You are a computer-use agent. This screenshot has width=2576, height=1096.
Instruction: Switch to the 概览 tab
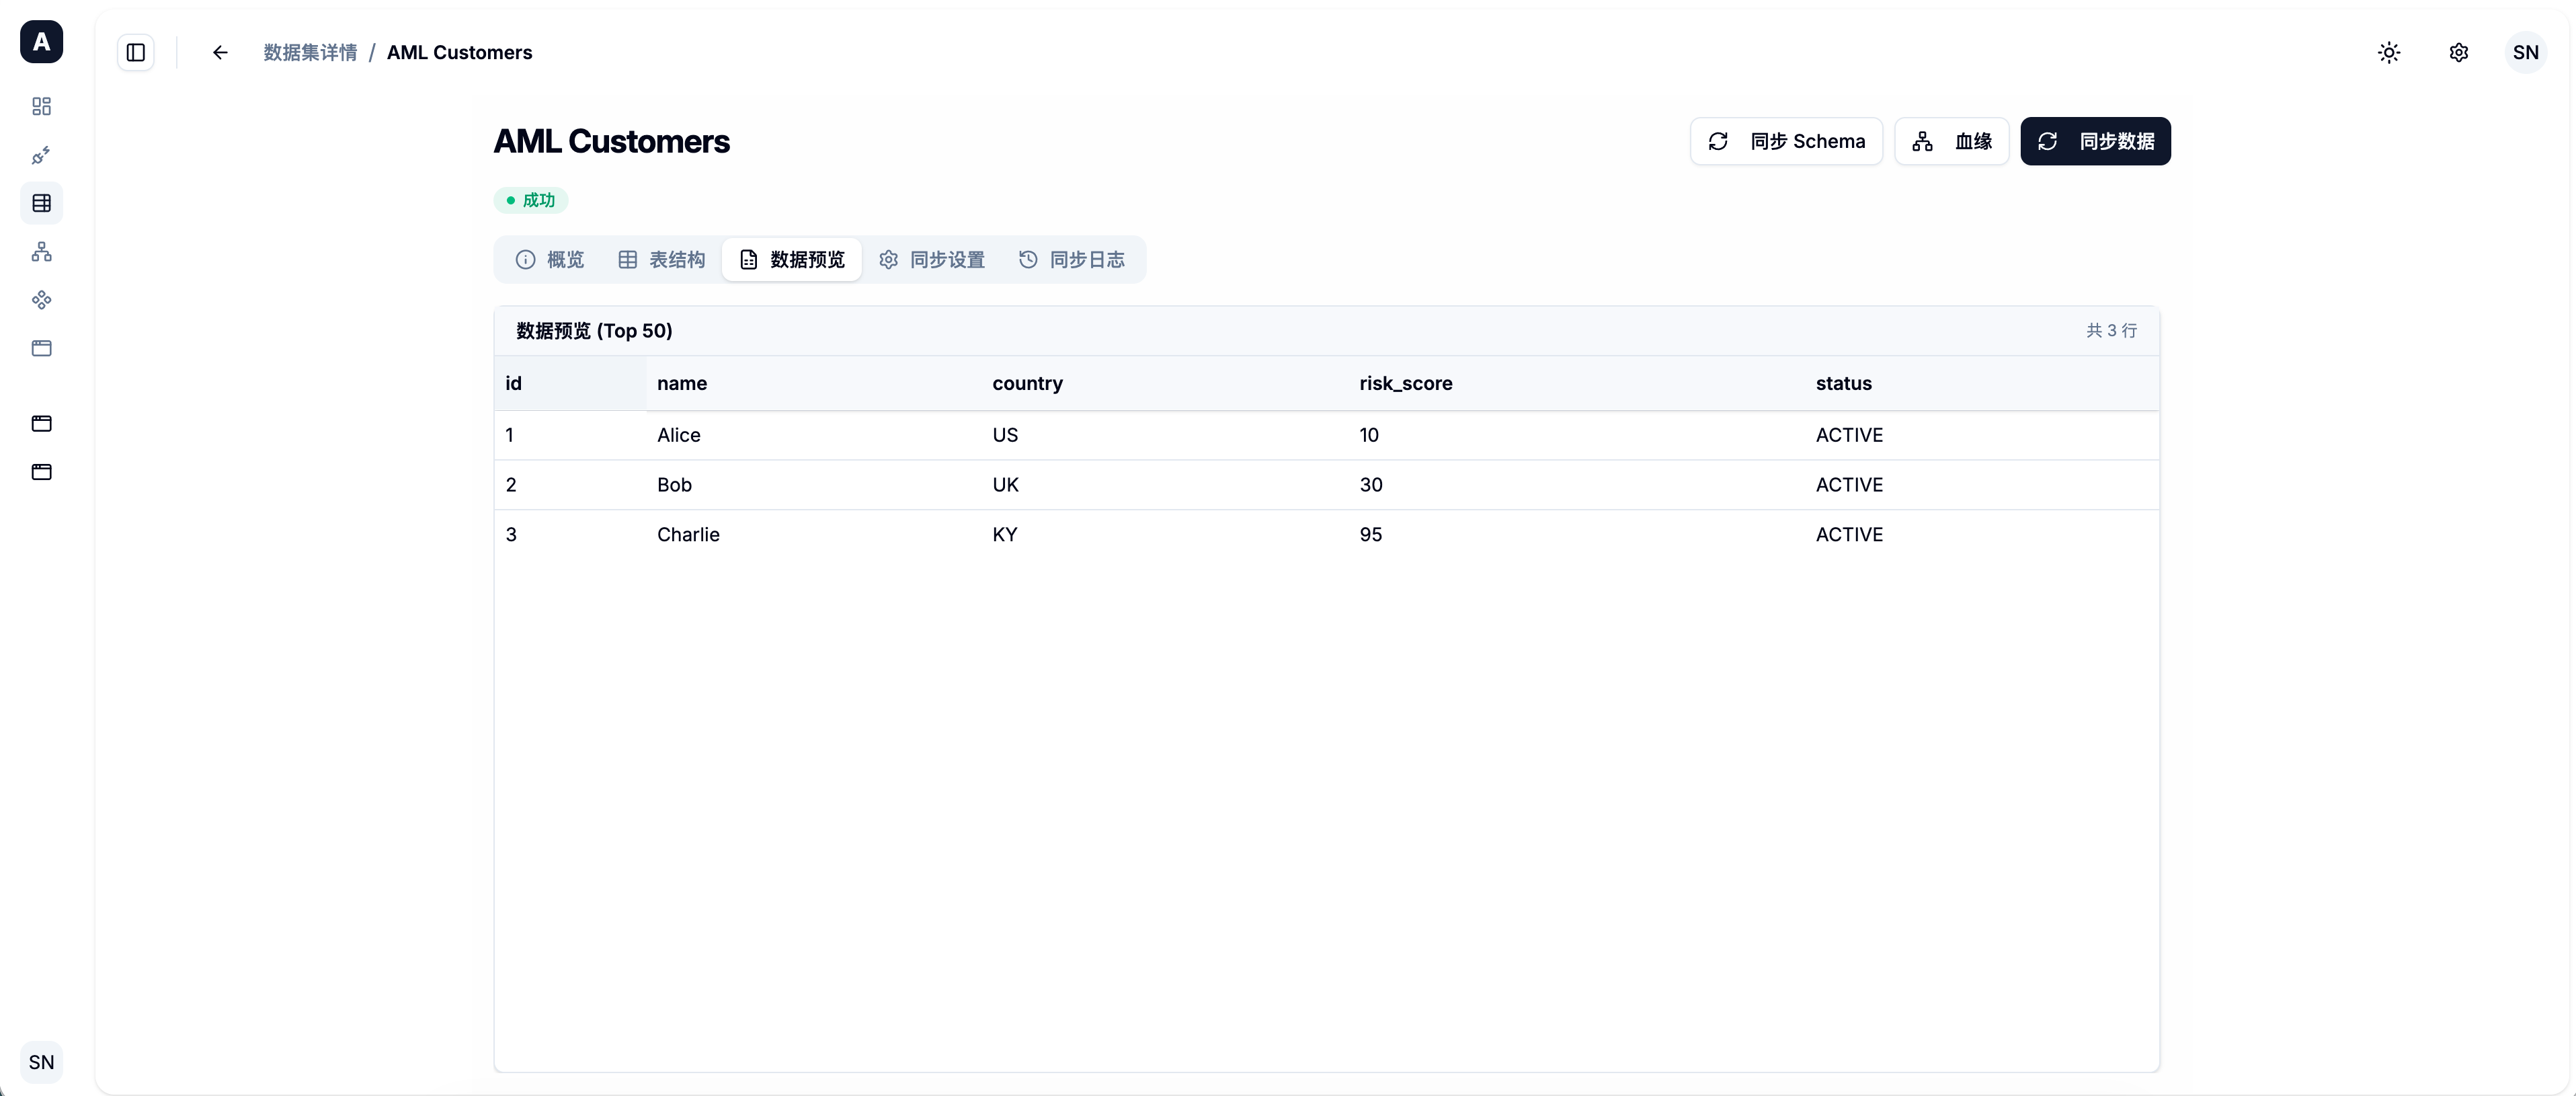pos(550,260)
